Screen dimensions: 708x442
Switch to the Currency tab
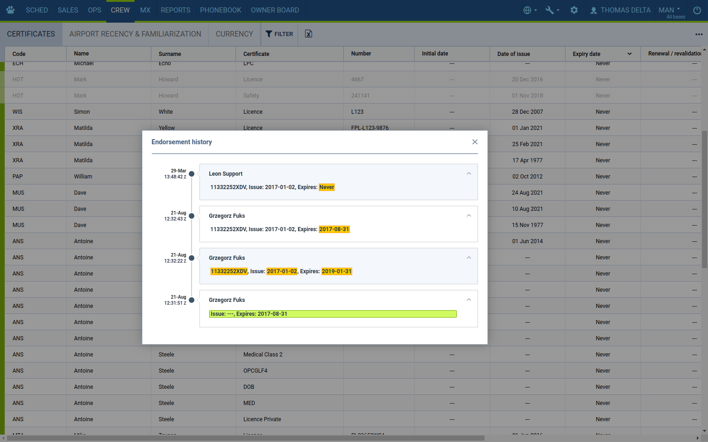[x=234, y=34]
